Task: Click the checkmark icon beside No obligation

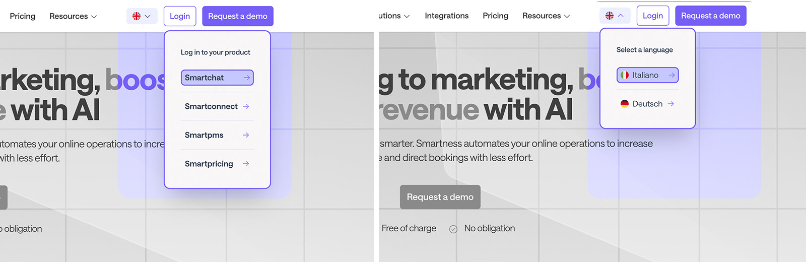Action: (x=453, y=229)
